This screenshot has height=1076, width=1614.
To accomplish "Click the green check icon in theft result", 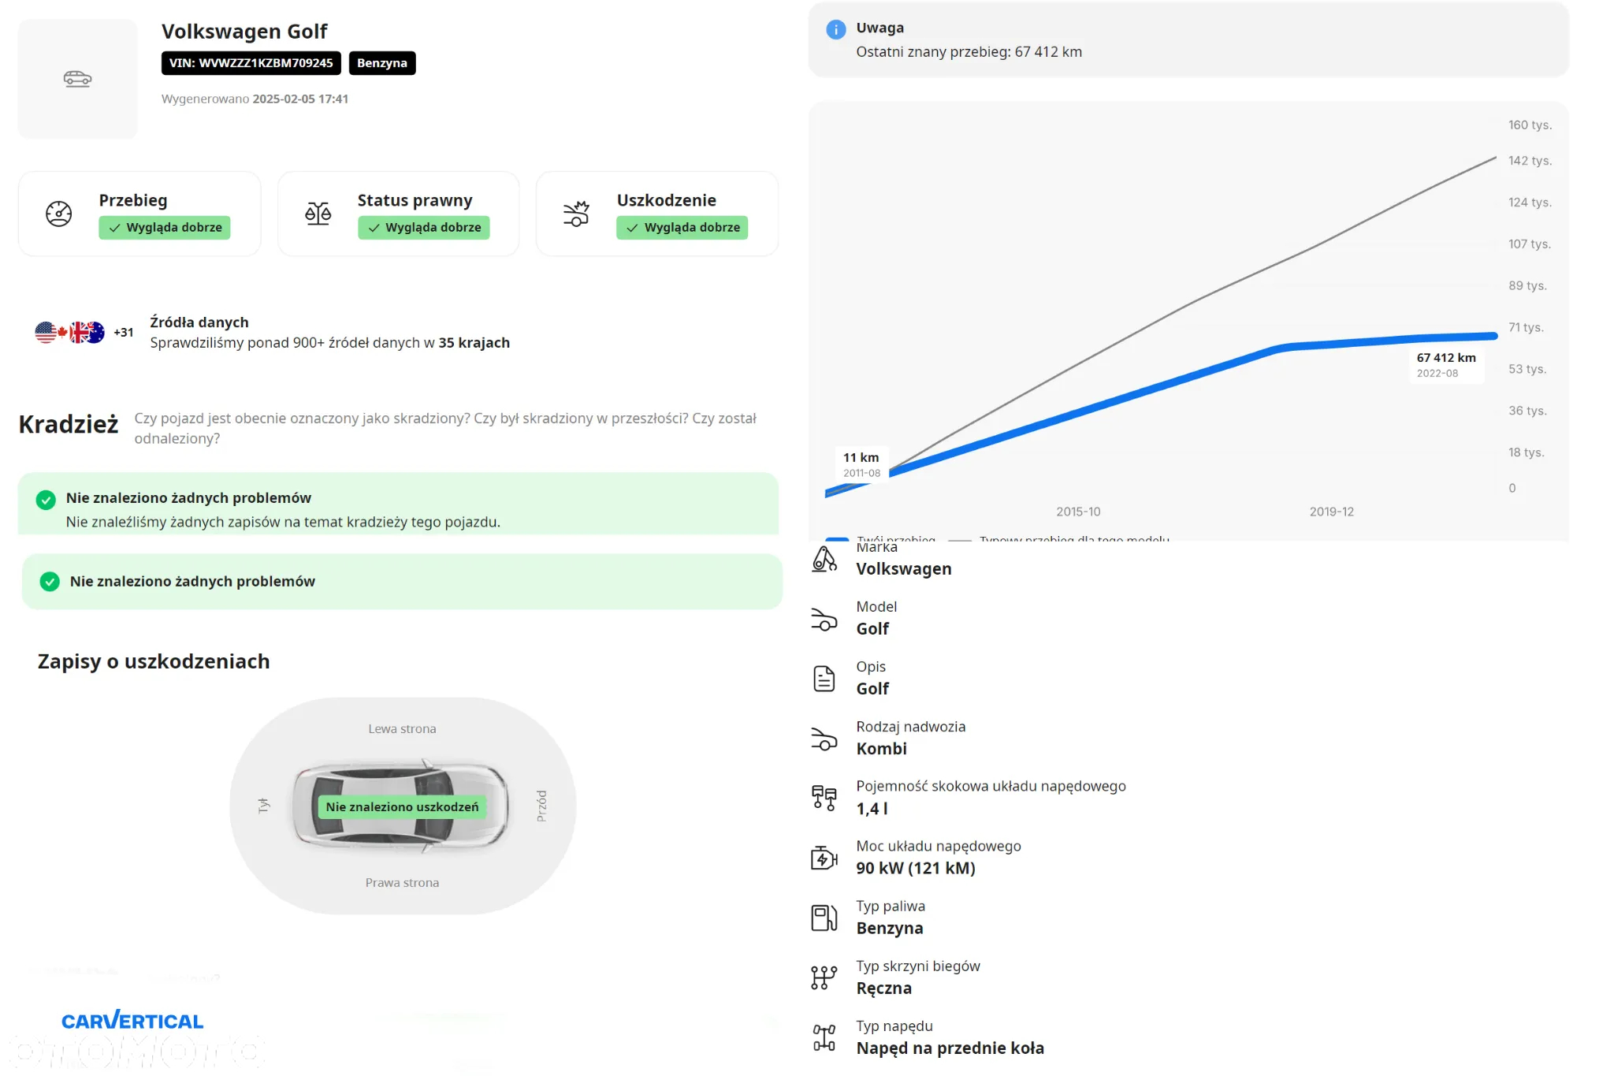I will coord(46,500).
